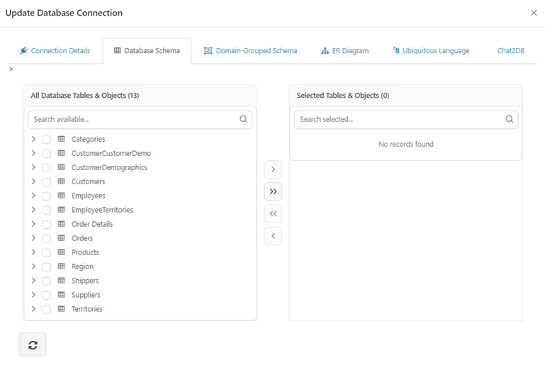545x365 pixels.
Task: Move selected item back with single left arrow
Action: point(273,236)
